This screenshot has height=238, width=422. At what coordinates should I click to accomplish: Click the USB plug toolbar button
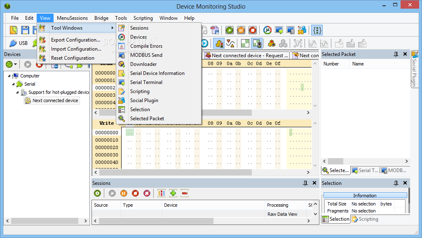point(19,43)
